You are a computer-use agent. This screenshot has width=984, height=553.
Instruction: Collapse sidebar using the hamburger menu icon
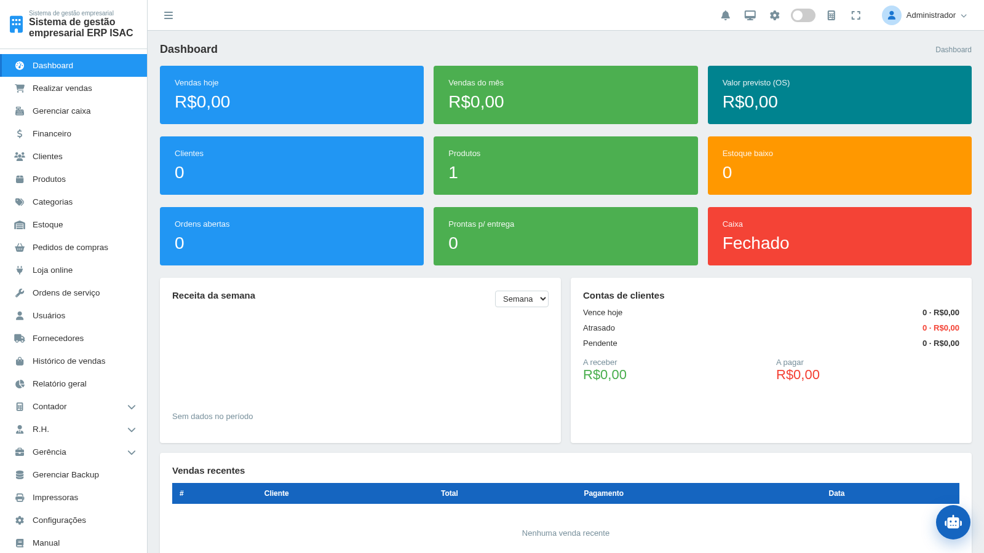[x=169, y=15]
